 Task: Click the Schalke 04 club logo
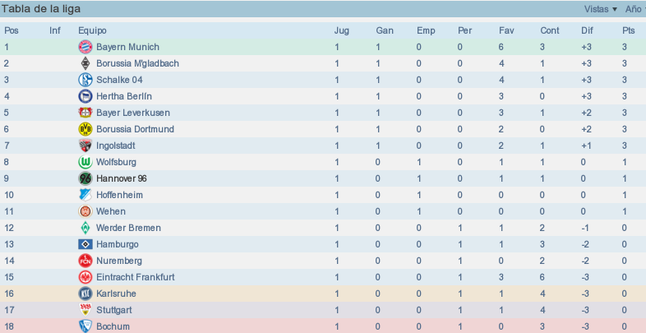click(x=85, y=80)
